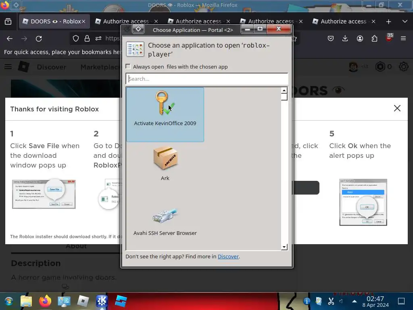This screenshot has width=413, height=310.
Task: Switch to DOORS - Roblox tab
Action: tap(54, 21)
